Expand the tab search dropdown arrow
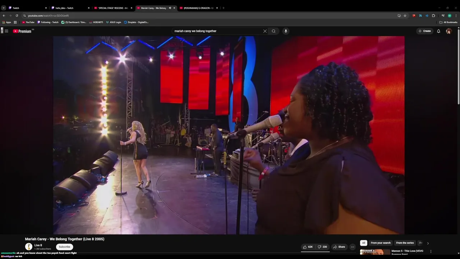 [x=4, y=8]
